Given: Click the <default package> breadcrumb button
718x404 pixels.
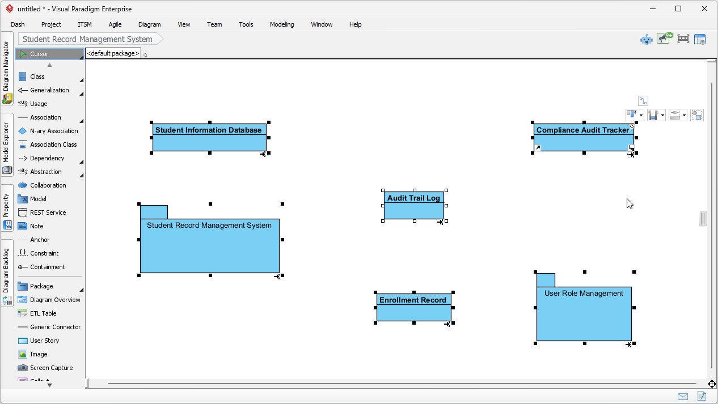Looking at the screenshot, I should [112, 53].
